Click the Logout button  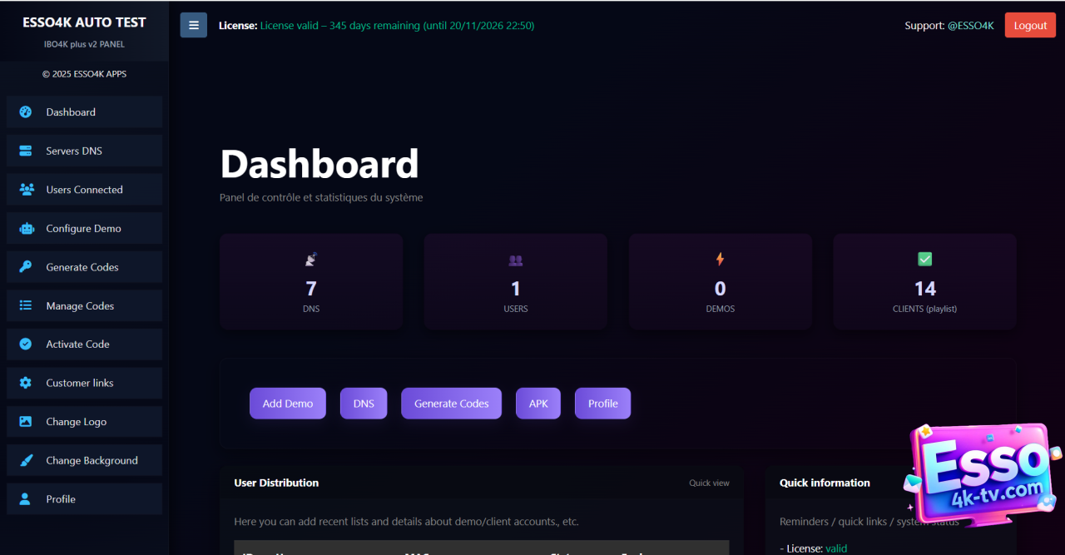point(1030,25)
